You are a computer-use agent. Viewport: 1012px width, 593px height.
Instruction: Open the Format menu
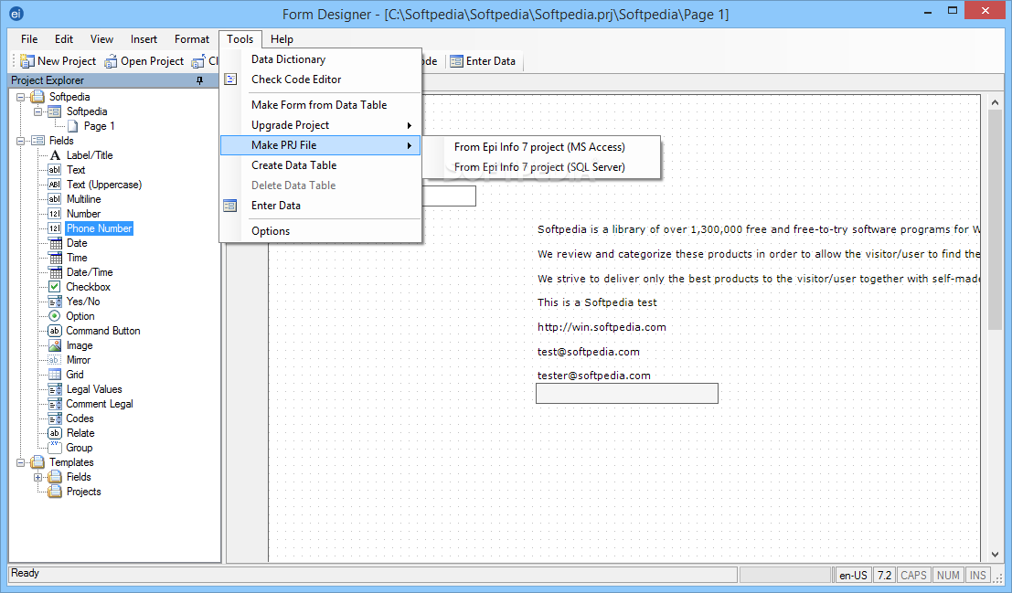click(192, 39)
